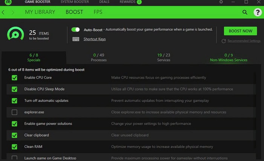Click 'Clear unused clipboard' description
This screenshot has width=264, height=161.
[130, 135]
